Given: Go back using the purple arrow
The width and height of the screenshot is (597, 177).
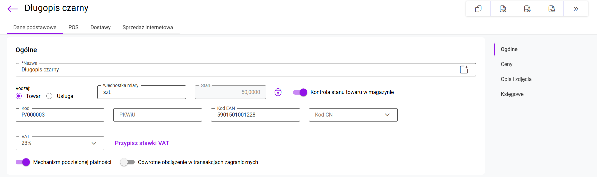Looking at the screenshot, I should (x=12, y=9).
